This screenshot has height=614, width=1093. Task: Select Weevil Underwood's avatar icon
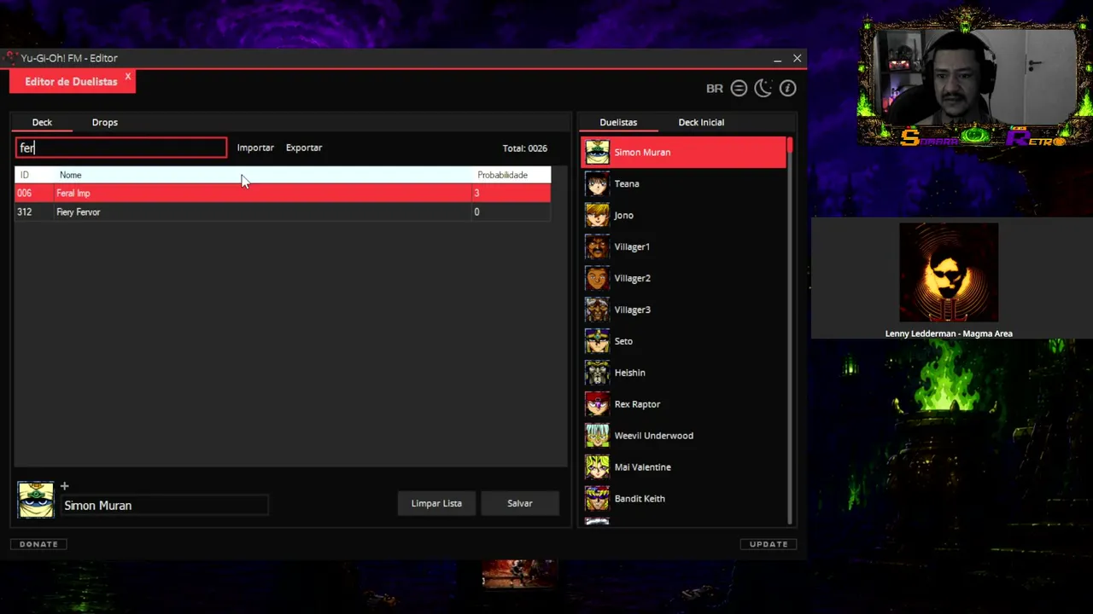(x=597, y=436)
